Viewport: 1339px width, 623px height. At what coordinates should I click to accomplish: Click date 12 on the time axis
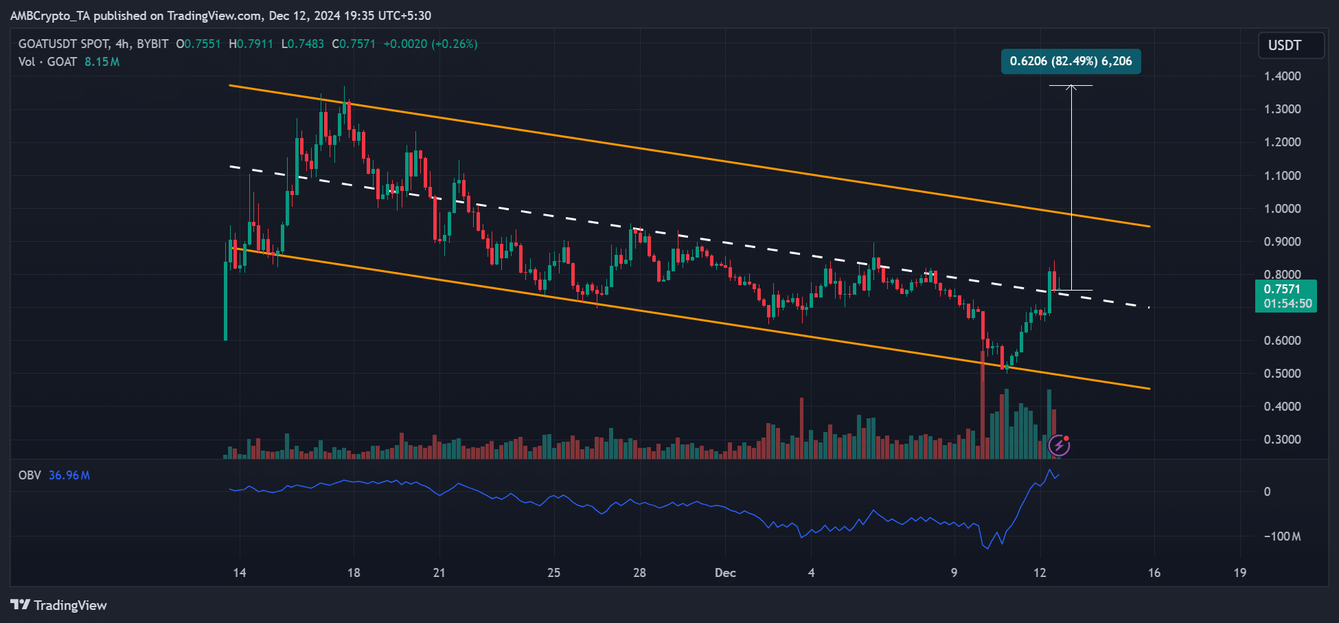pos(1040,573)
